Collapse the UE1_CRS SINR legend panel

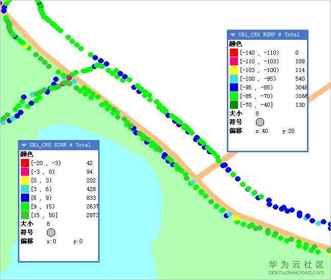point(24,145)
